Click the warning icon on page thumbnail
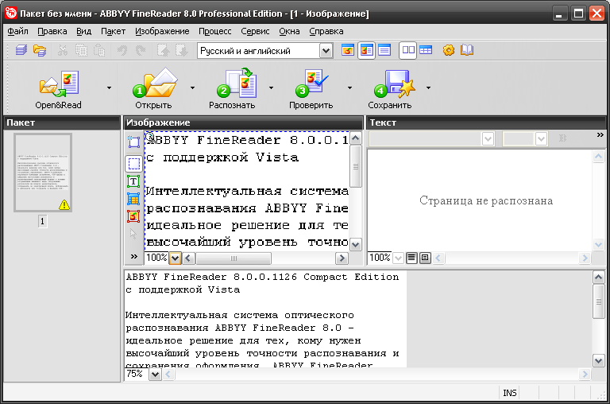Screen dimensions: 610x404 pyautogui.click(x=64, y=204)
